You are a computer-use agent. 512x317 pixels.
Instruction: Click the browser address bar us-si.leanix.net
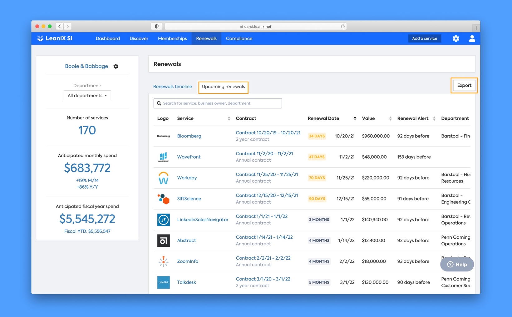click(x=256, y=26)
